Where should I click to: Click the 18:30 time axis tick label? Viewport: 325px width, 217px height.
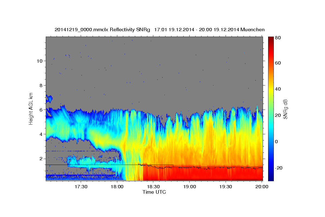[153, 187]
